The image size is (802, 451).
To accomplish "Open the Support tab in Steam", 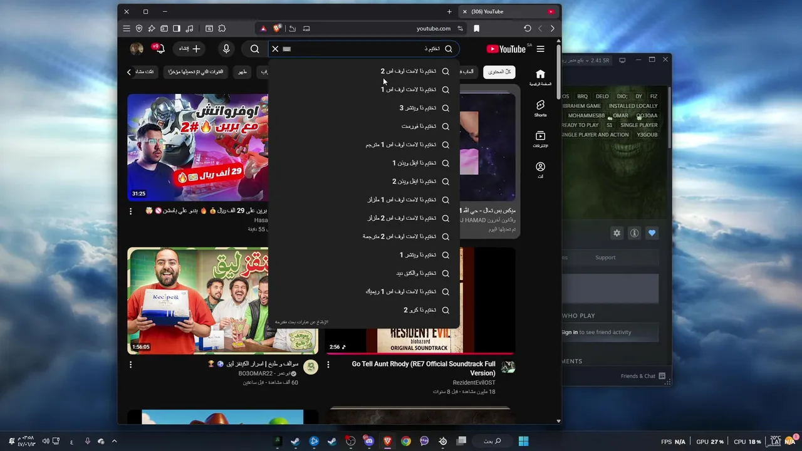I will (605, 257).
